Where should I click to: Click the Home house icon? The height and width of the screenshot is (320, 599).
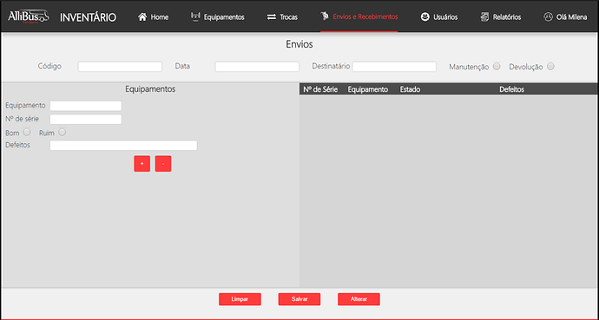[142, 16]
